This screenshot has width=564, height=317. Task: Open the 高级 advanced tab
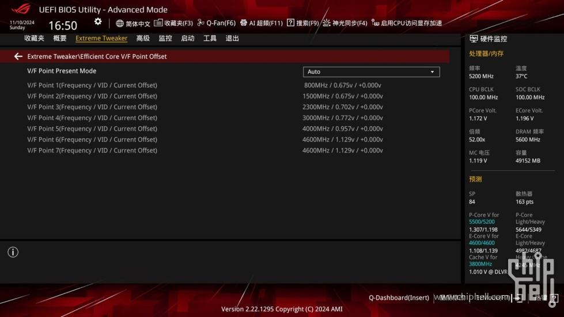(143, 39)
